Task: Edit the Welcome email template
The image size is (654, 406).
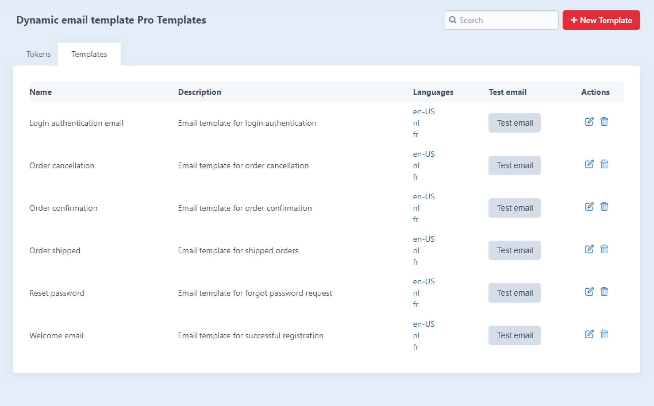Action: [x=589, y=334]
